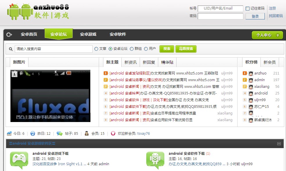The height and width of the screenshot is (171, 286).
Task: Click username xiaoliang in ranking list
Action: tap(262, 87)
